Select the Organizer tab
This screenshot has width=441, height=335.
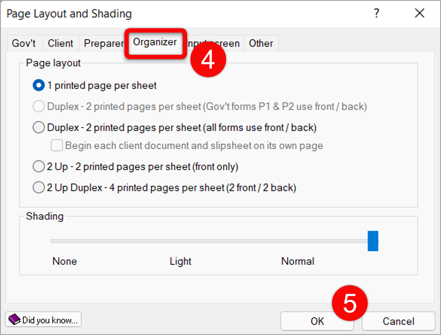point(155,42)
